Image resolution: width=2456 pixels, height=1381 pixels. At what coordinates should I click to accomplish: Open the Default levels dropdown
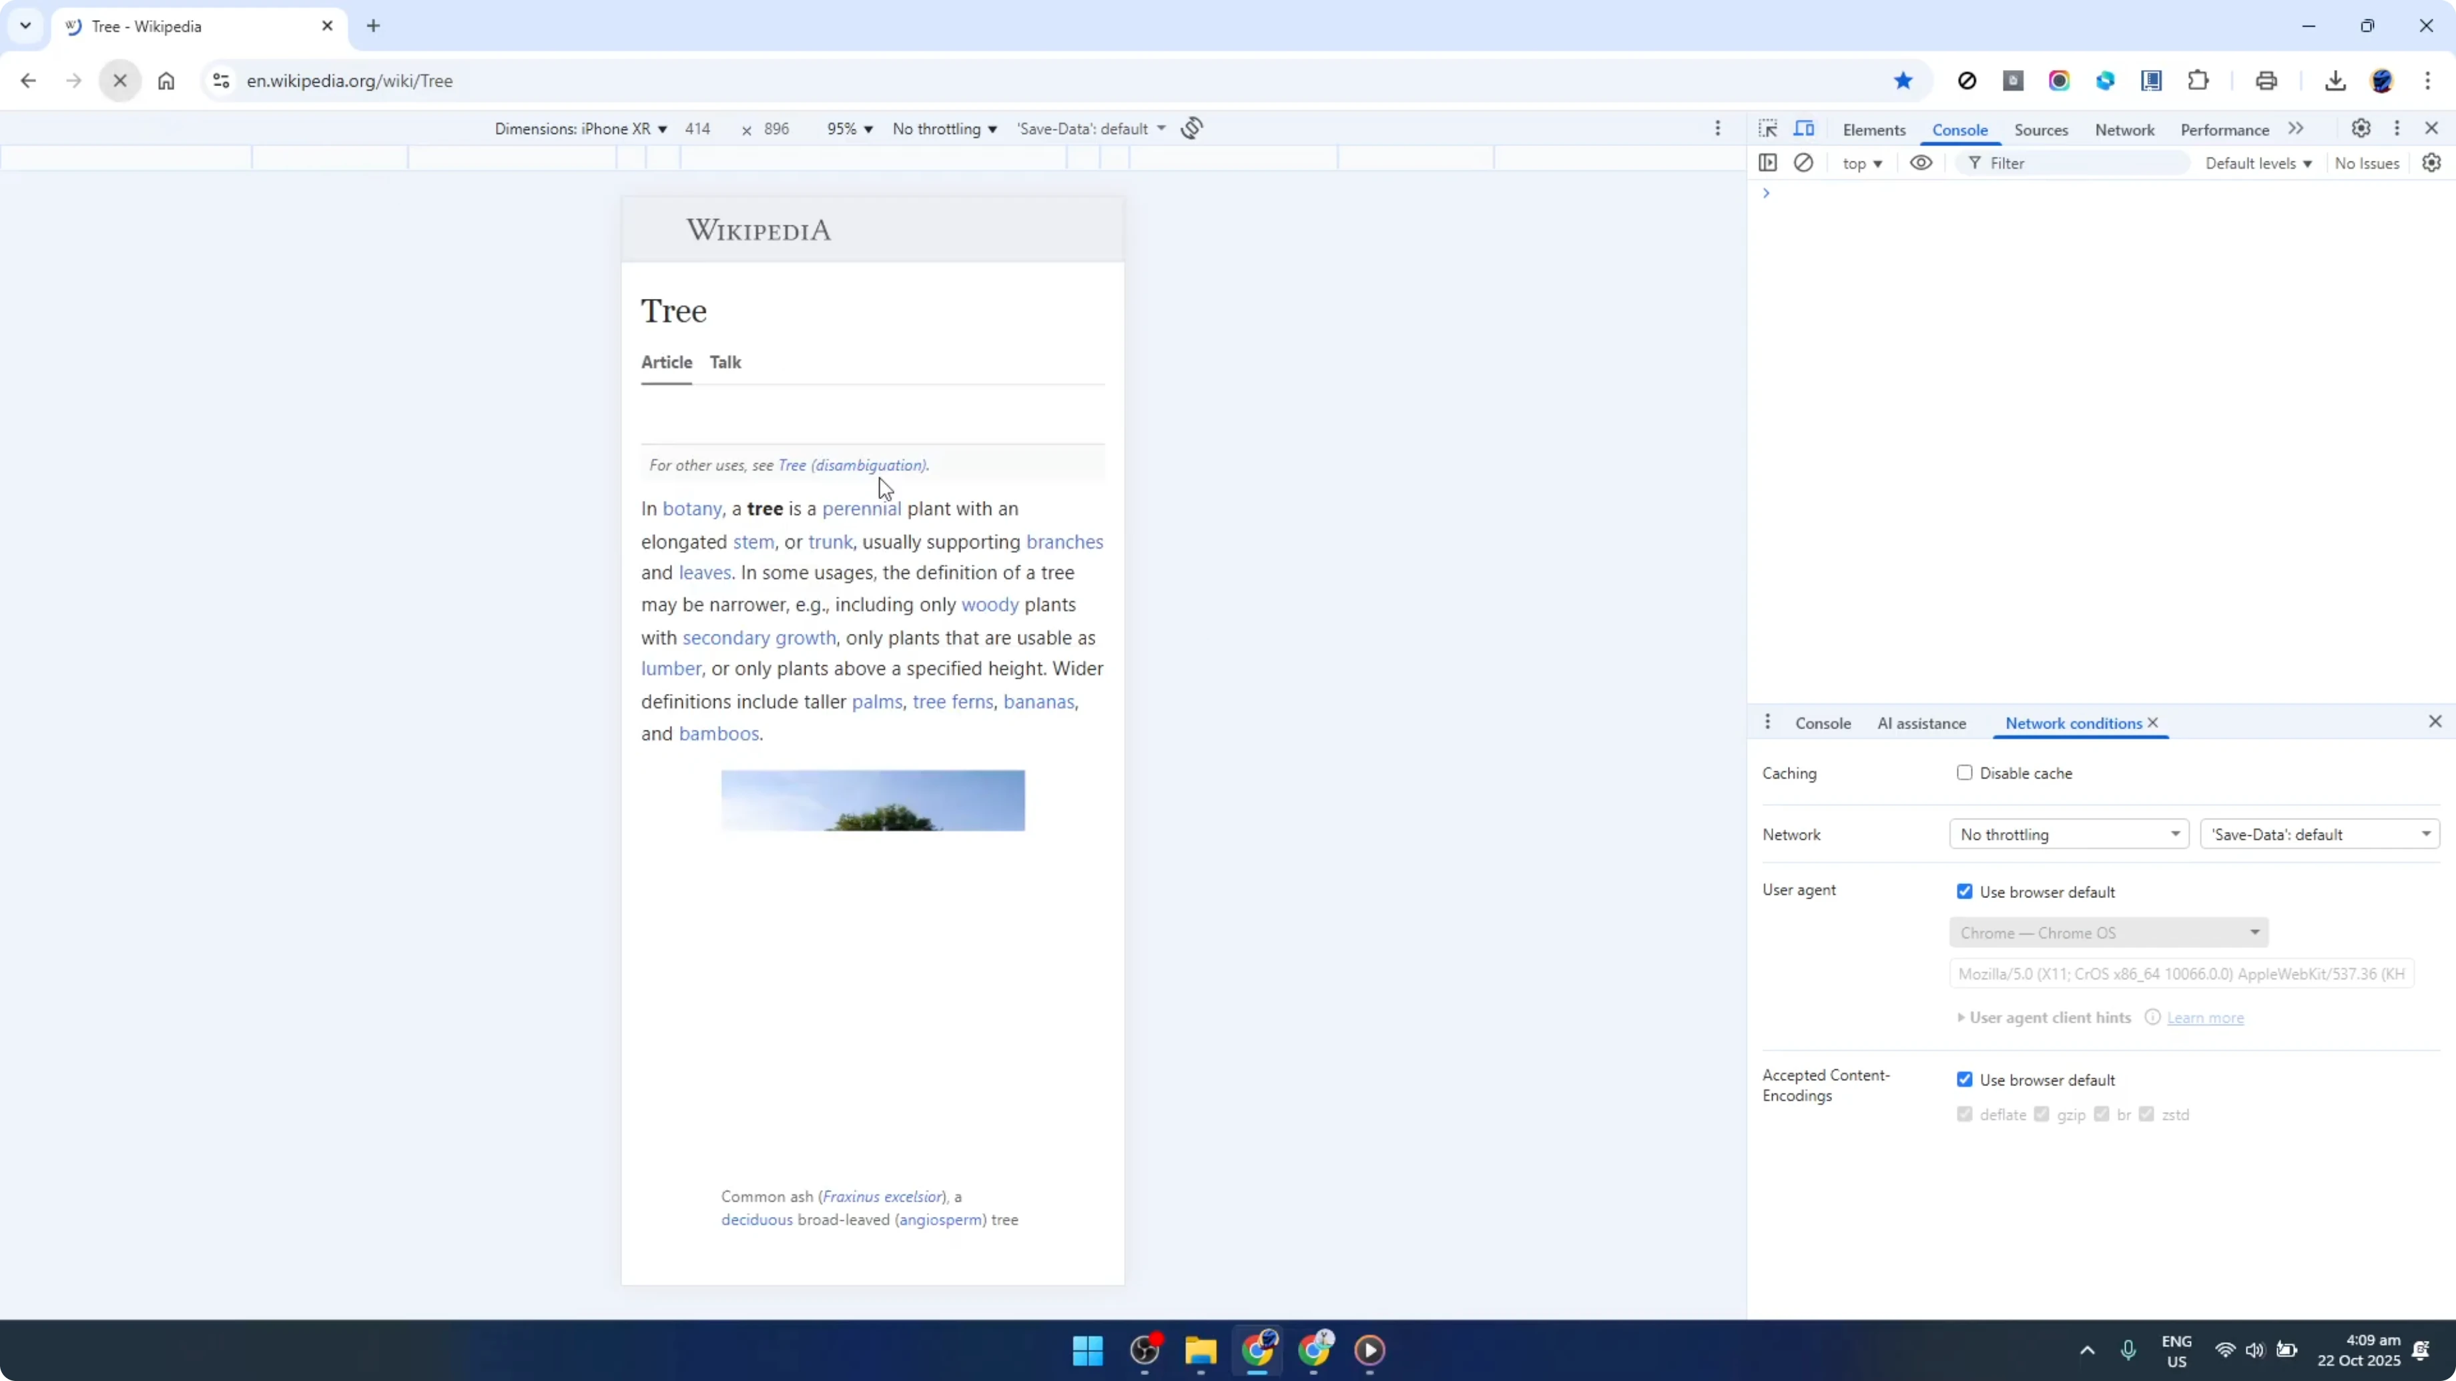pyautogui.click(x=2260, y=163)
